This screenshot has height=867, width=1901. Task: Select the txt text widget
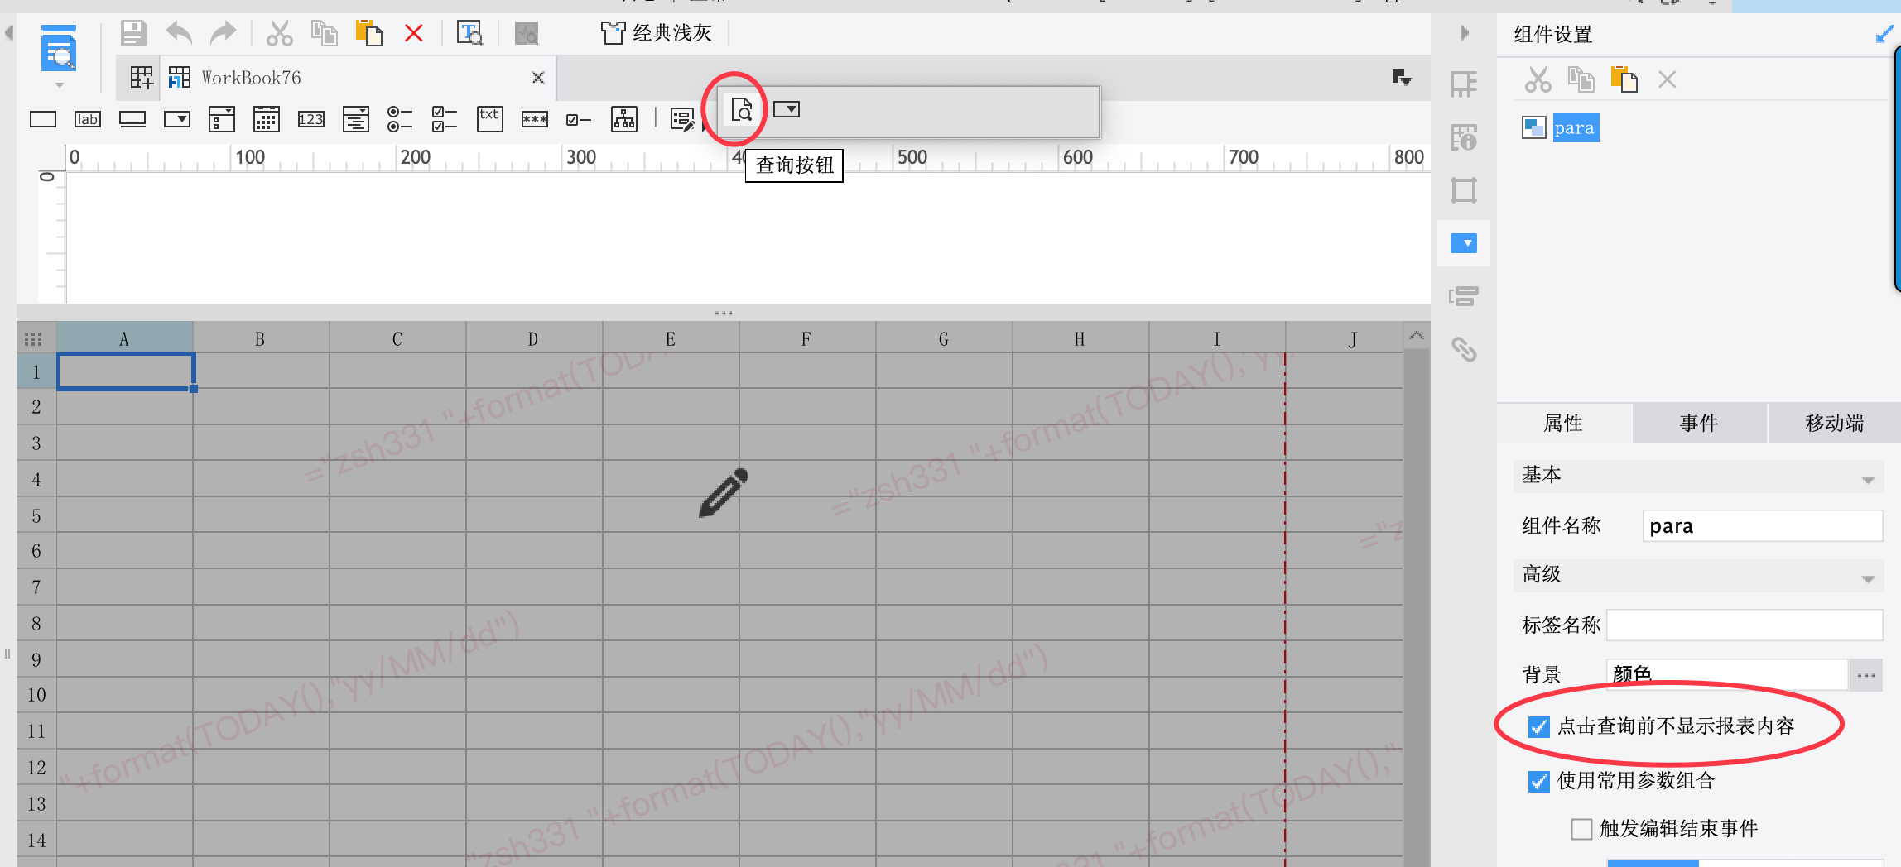490,119
